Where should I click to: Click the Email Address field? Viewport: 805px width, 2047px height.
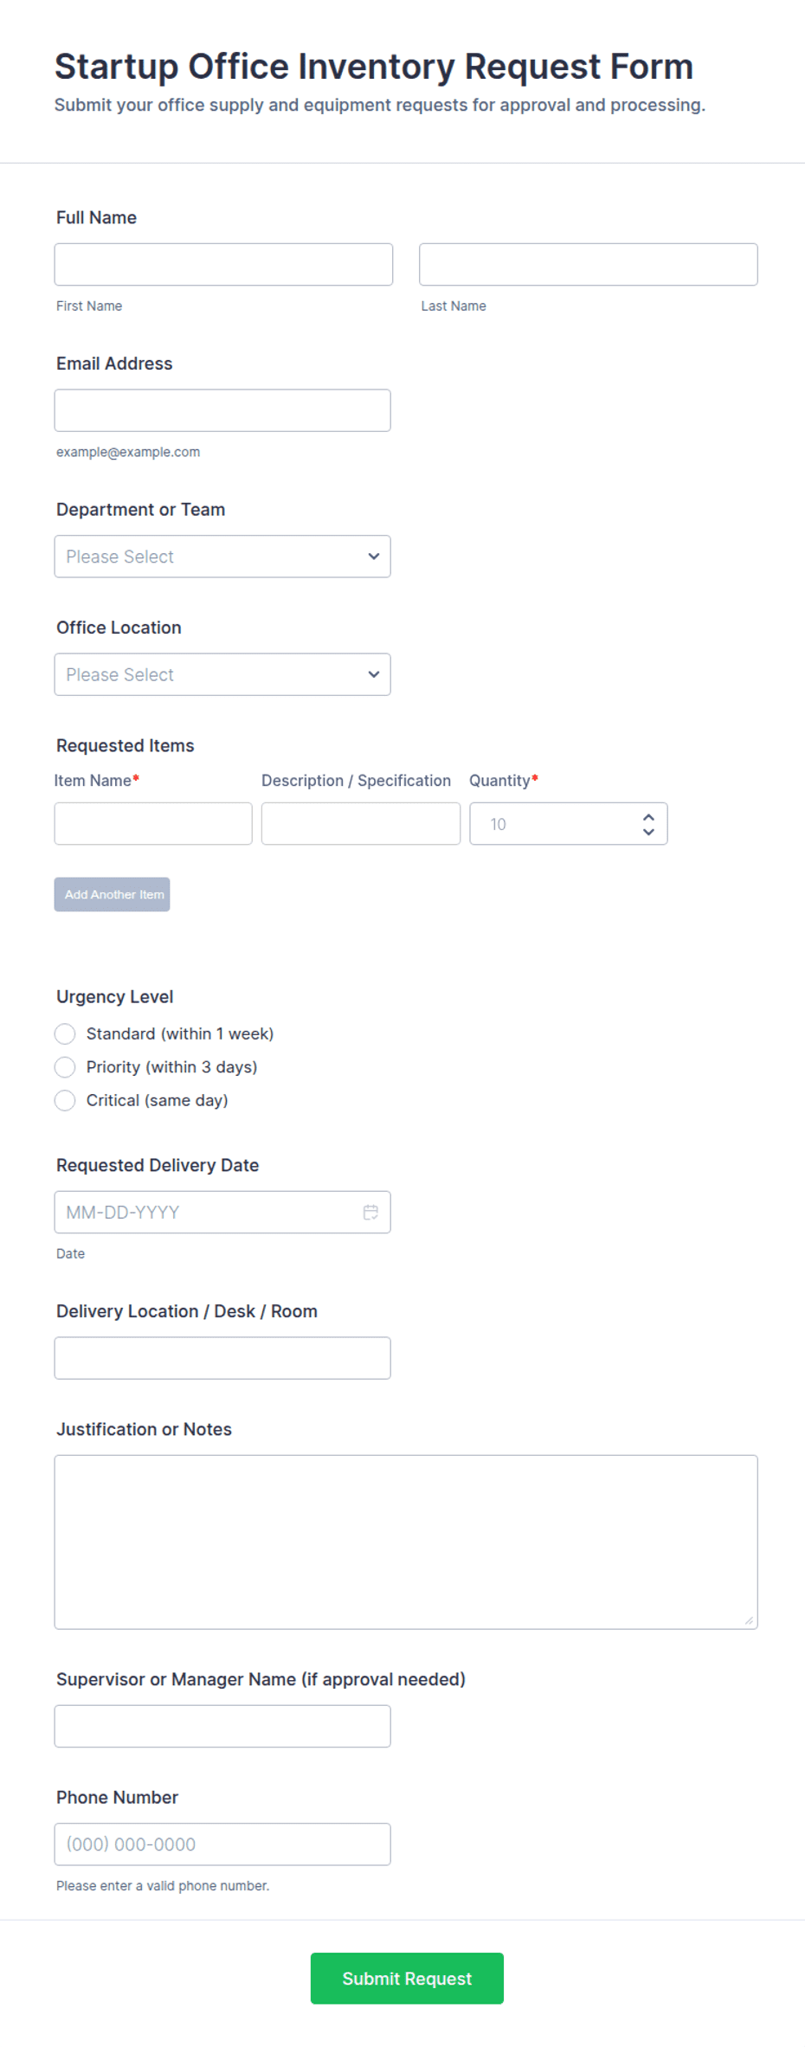[x=222, y=409]
